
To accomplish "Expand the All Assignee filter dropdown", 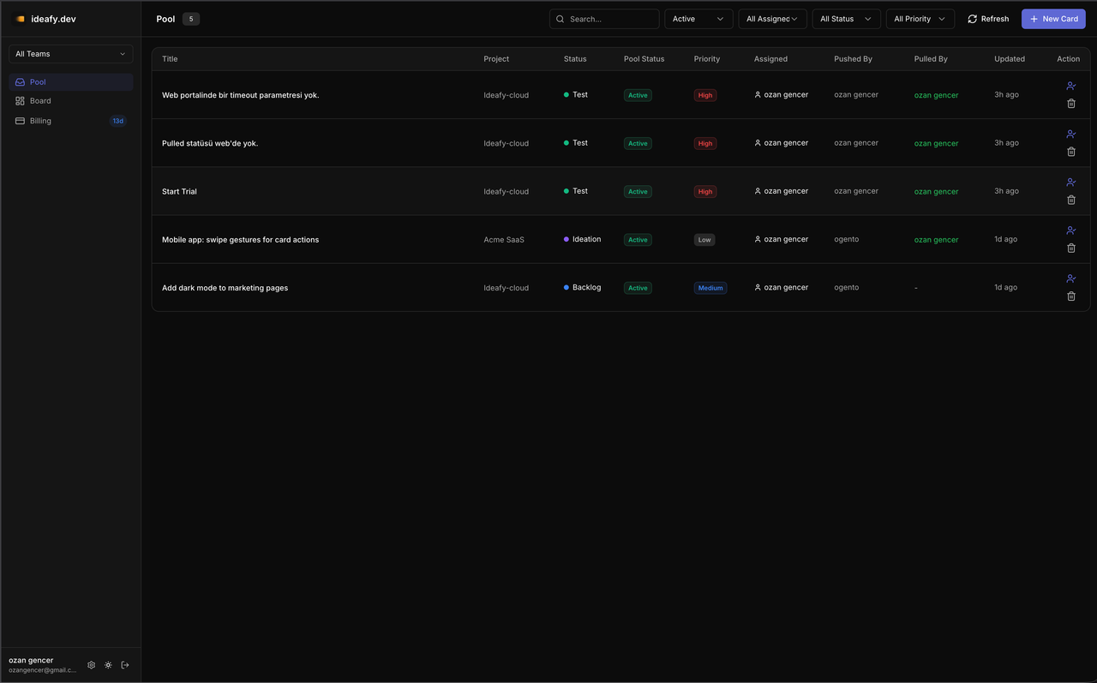I will click(772, 19).
